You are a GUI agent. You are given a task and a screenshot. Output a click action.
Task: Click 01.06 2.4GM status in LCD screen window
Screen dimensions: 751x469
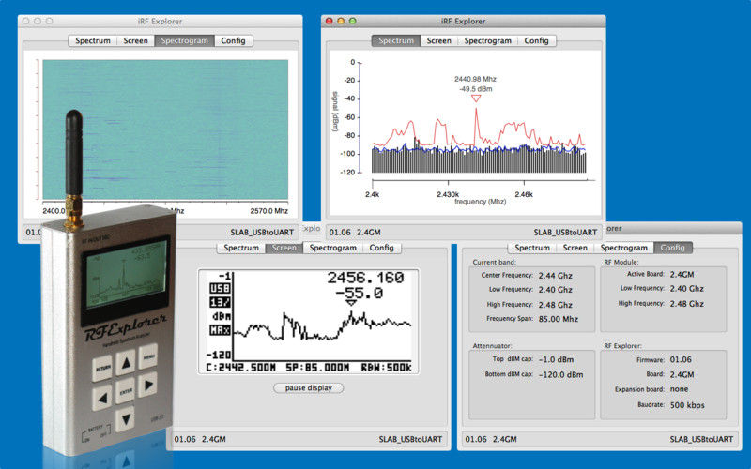tap(200, 439)
